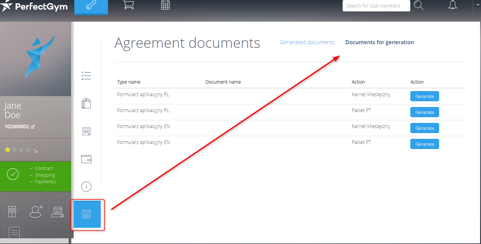
Task: Open notifications bell
Action: coord(452,5)
